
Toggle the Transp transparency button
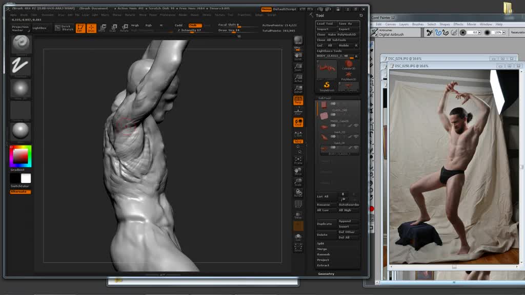[x=298, y=216]
